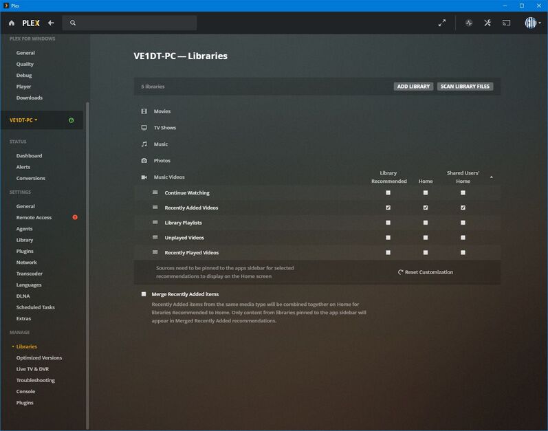
Task: Open Scheduled Tasks settings
Action: pyautogui.click(x=35, y=307)
